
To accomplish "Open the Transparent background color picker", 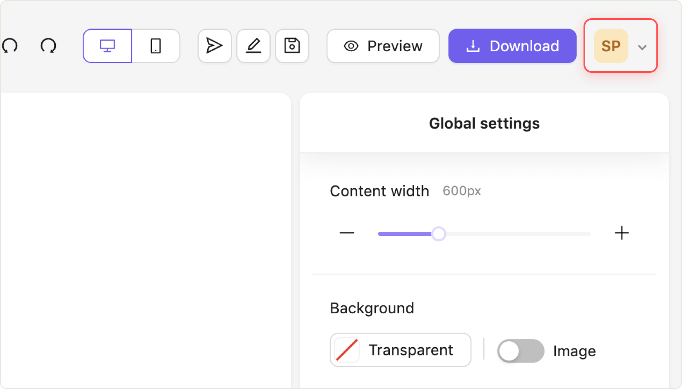I will point(400,350).
